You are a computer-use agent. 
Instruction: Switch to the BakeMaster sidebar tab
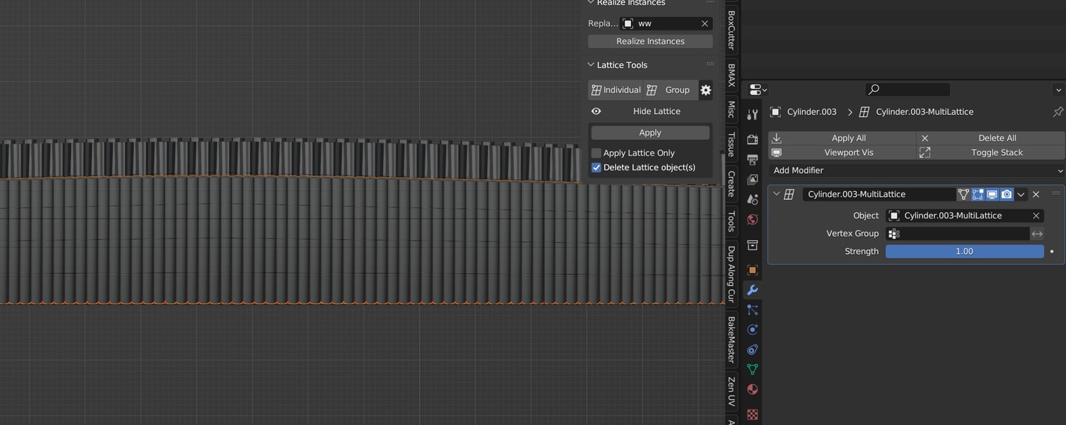coord(731,340)
